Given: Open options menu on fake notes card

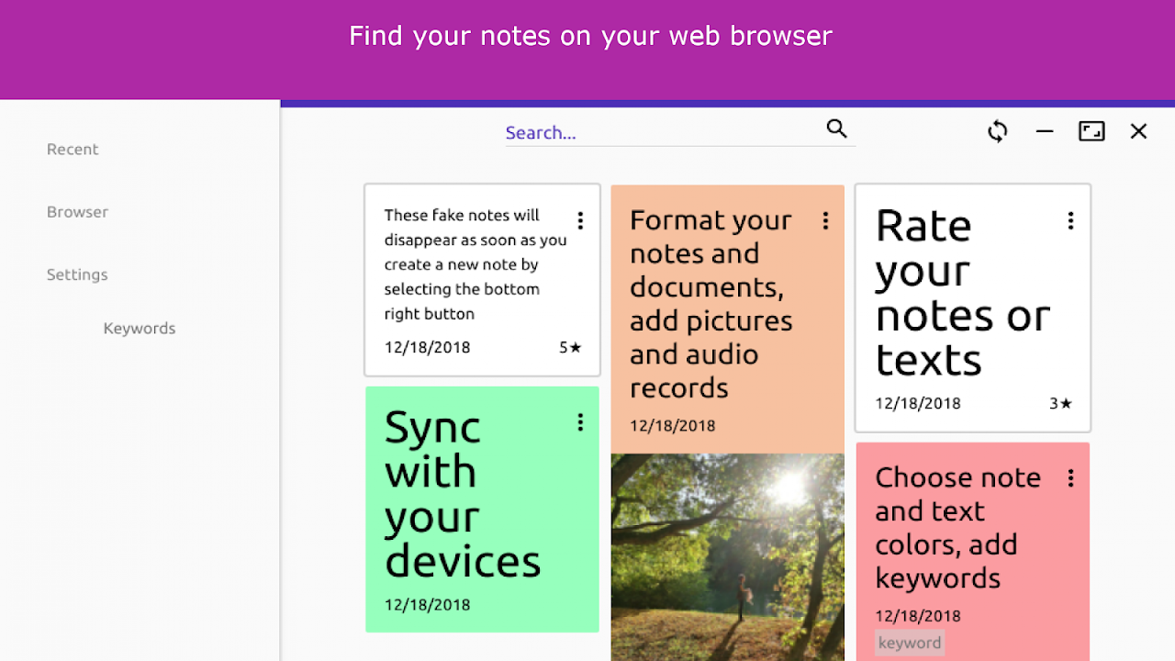Looking at the screenshot, I should (x=580, y=220).
